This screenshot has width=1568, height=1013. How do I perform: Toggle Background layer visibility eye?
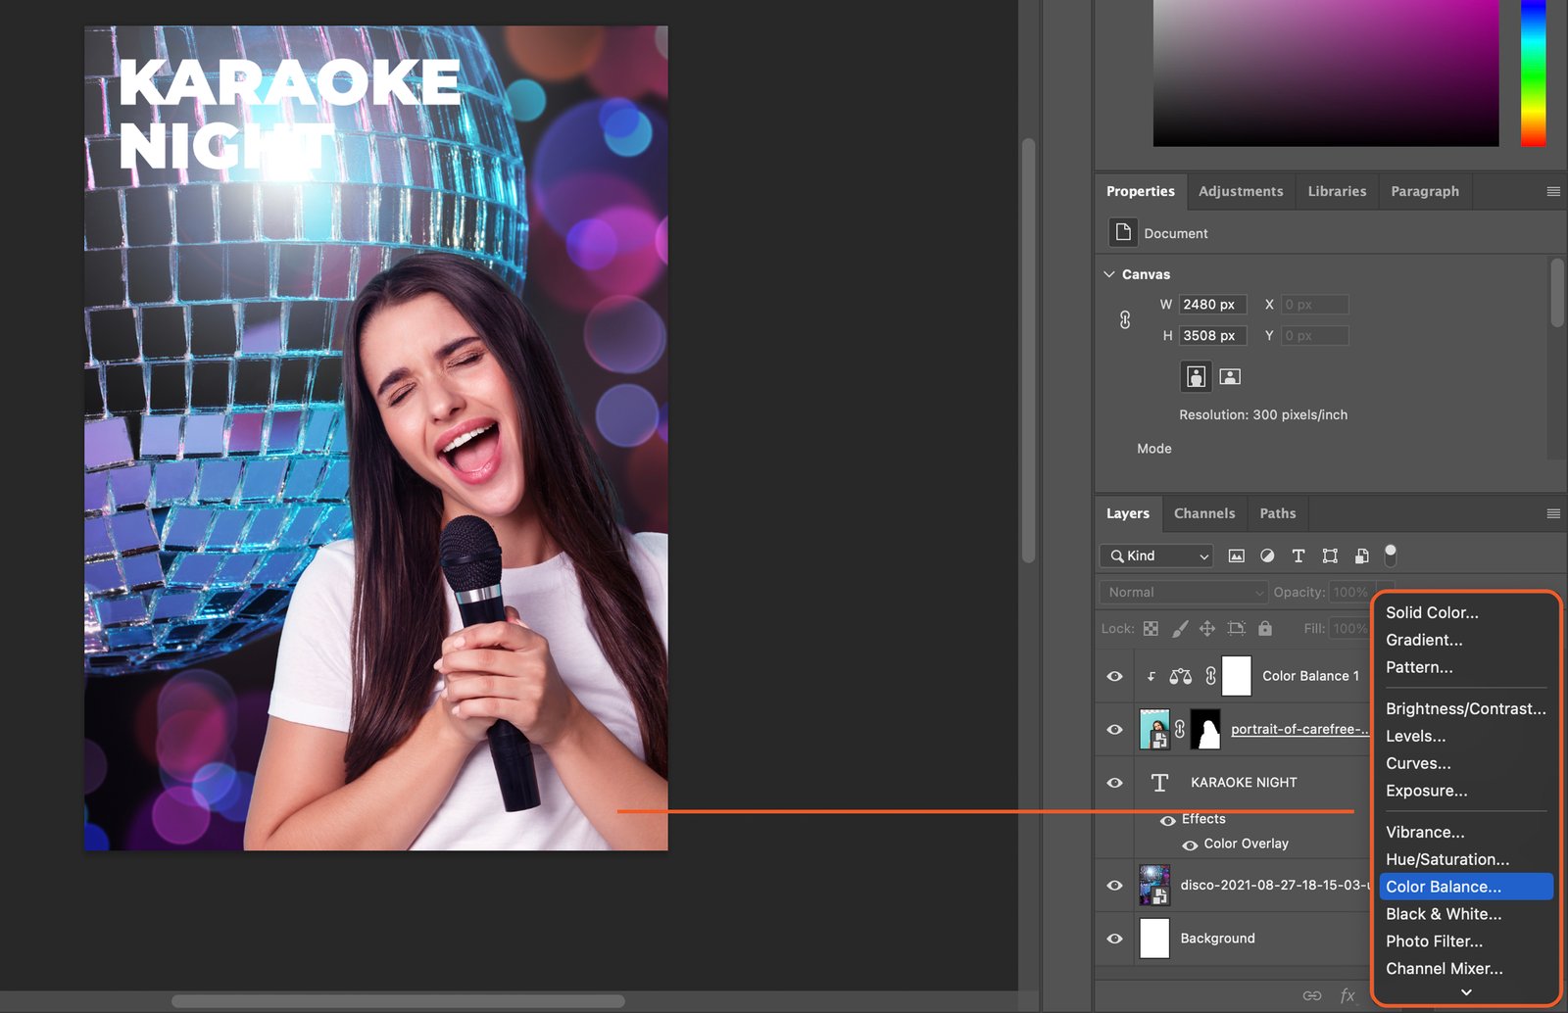click(1114, 939)
